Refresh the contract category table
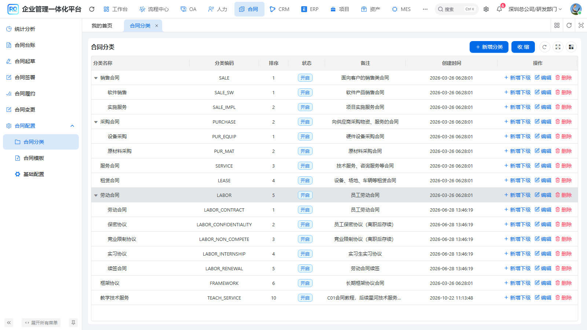Image resolution: width=587 pixels, height=330 pixels. click(x=544, y=47)
